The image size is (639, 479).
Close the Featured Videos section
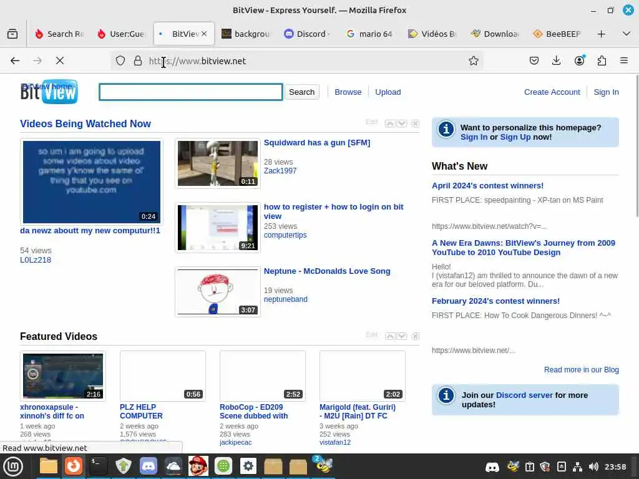point(415,336)
